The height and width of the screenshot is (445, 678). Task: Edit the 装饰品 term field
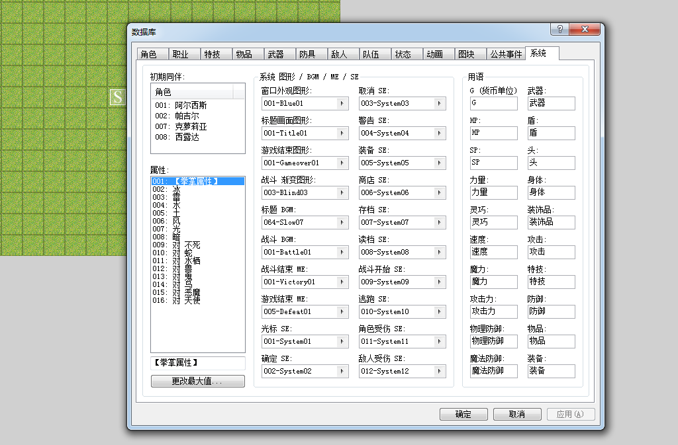point(552,222)
